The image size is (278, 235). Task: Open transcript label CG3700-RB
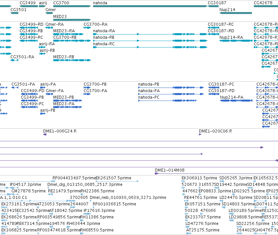65,37
